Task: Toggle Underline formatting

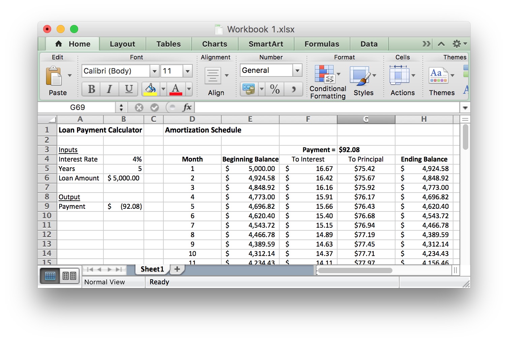Action: (129, 89)
